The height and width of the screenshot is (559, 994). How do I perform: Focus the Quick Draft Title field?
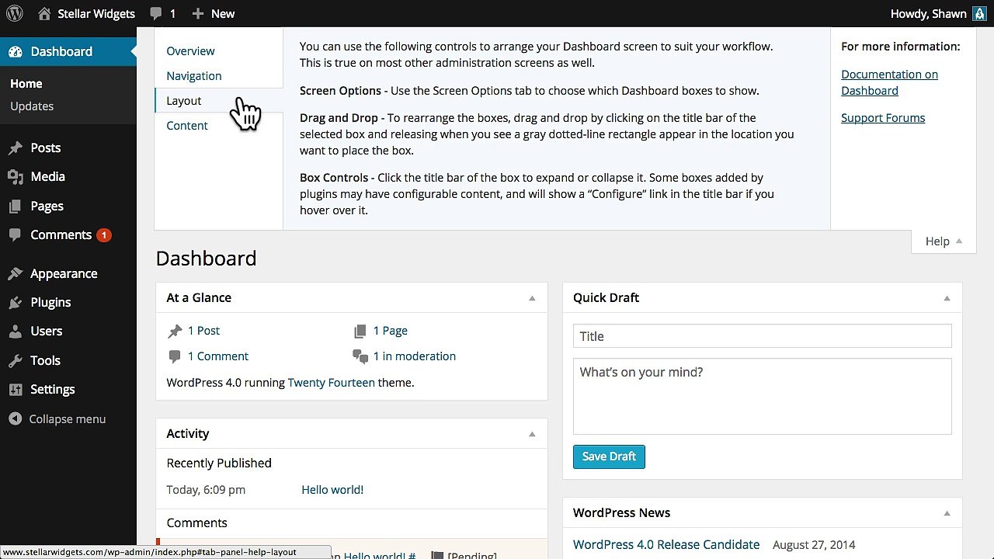[762, 336]
